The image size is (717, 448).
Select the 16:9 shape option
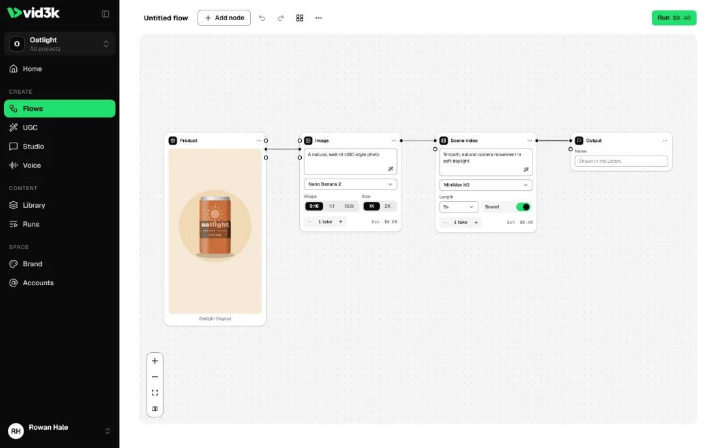349,206
